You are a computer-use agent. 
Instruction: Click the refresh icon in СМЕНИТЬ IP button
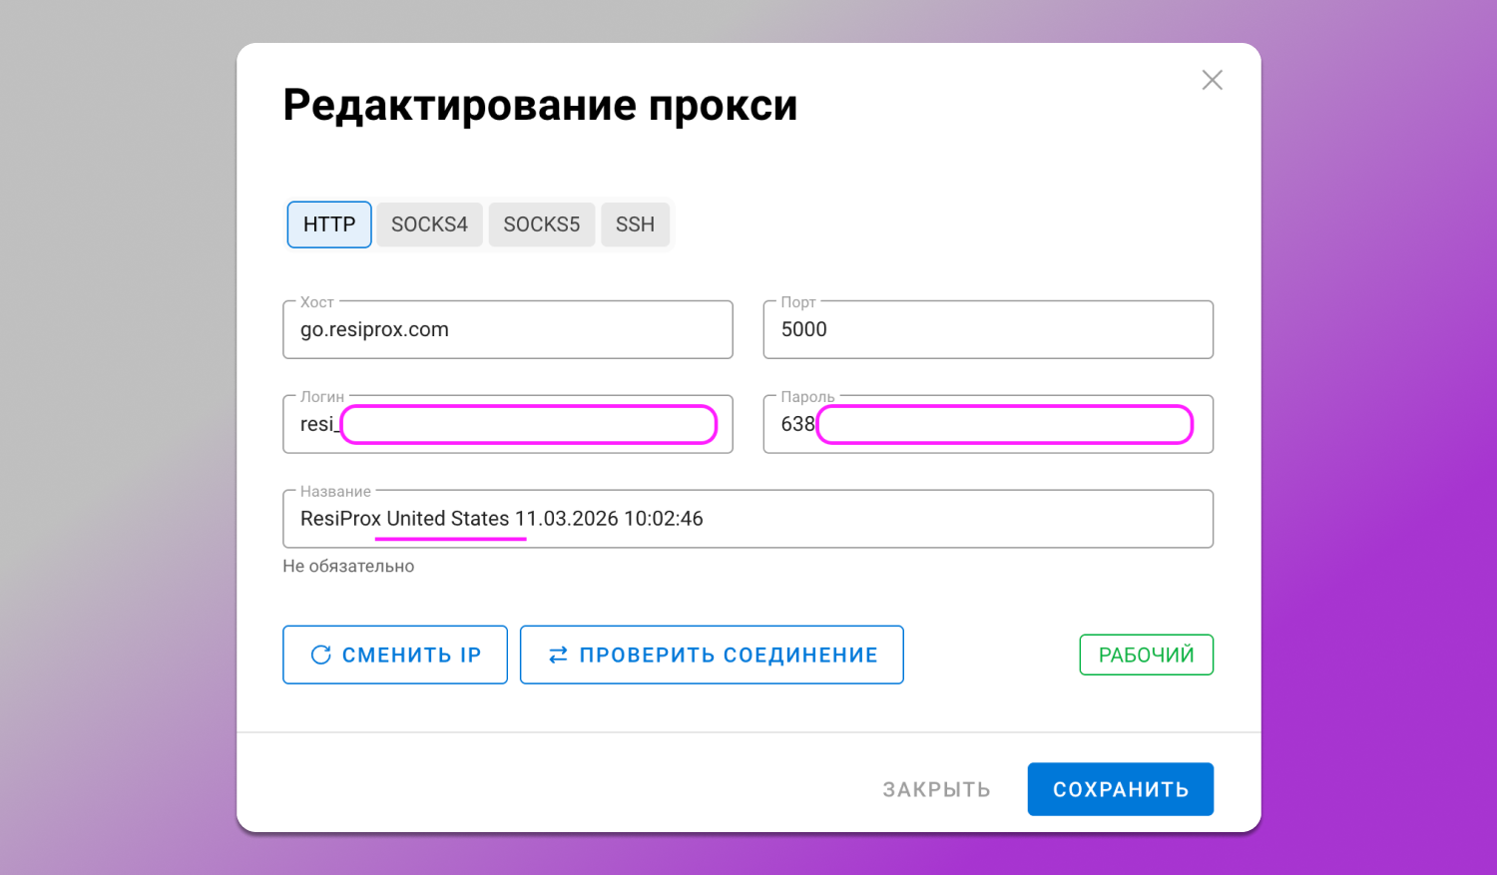(320, 655)
